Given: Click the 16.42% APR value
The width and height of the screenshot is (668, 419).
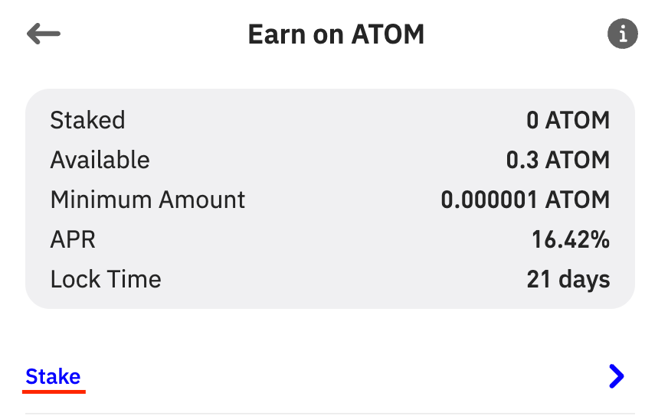Looking at the screenshot, I should click(x=571, y=239).
